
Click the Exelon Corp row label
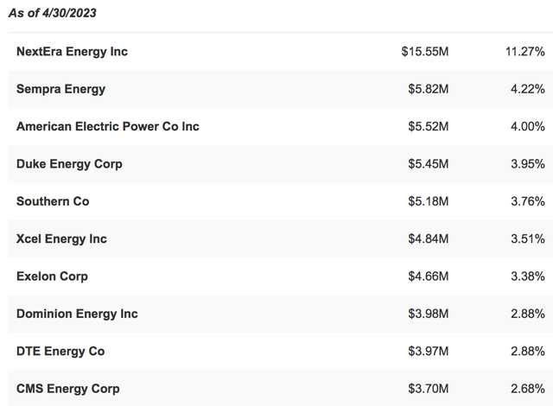(x=52, y=276)
